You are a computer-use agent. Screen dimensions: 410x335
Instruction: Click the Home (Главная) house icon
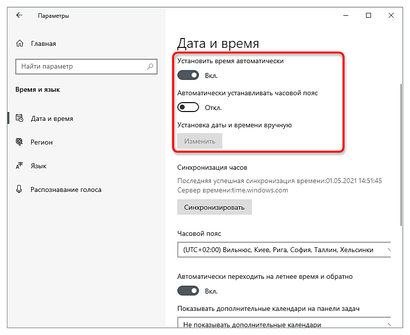click(x=20, y=43)
